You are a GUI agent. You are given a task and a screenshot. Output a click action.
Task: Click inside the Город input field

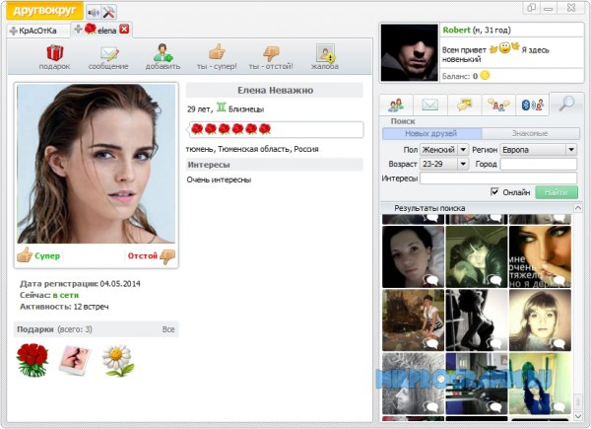(539, 164)
